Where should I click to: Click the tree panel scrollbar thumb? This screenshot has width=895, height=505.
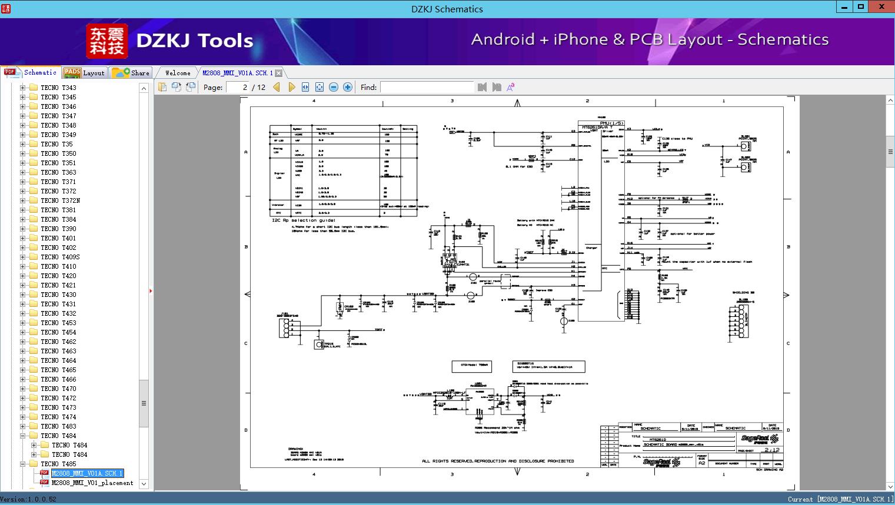pos(144,403)
